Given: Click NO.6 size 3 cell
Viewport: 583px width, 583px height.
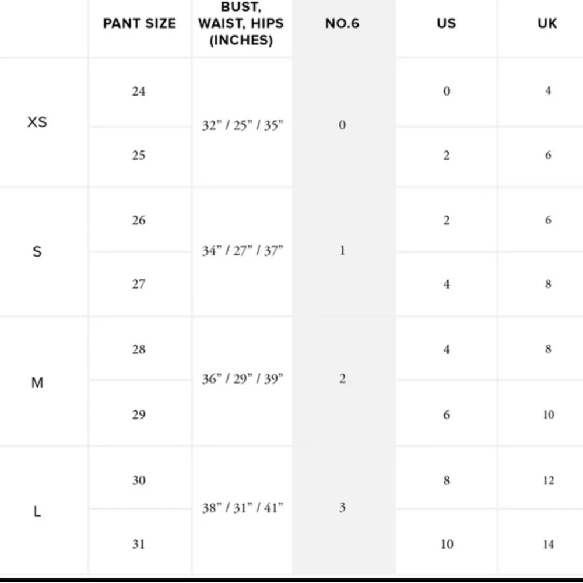Looking at the screenshot, I should 342,508.
